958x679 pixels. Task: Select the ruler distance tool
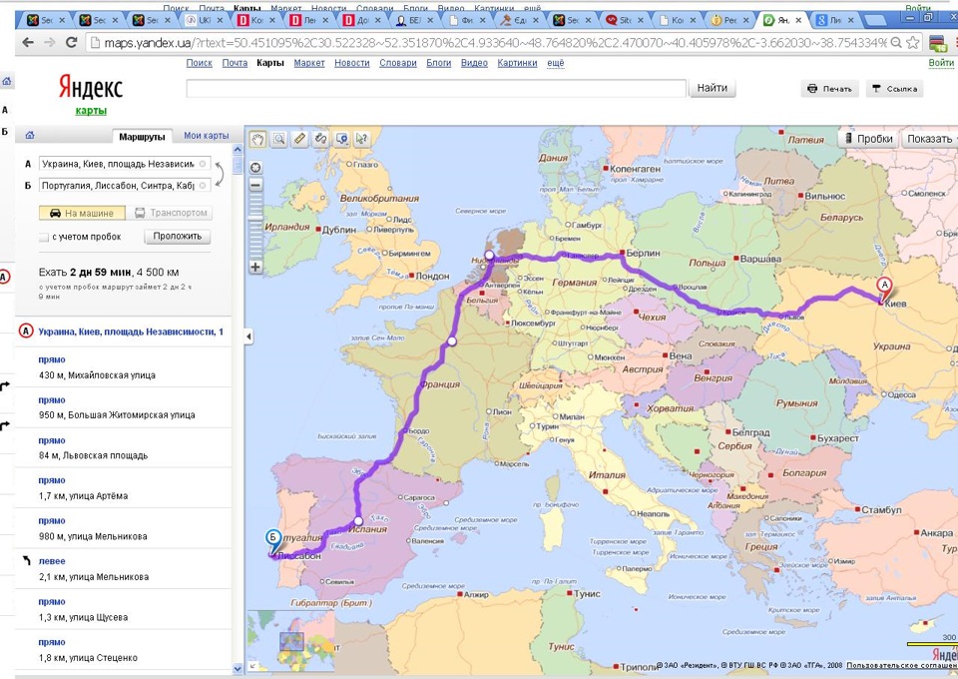(300, 140)
